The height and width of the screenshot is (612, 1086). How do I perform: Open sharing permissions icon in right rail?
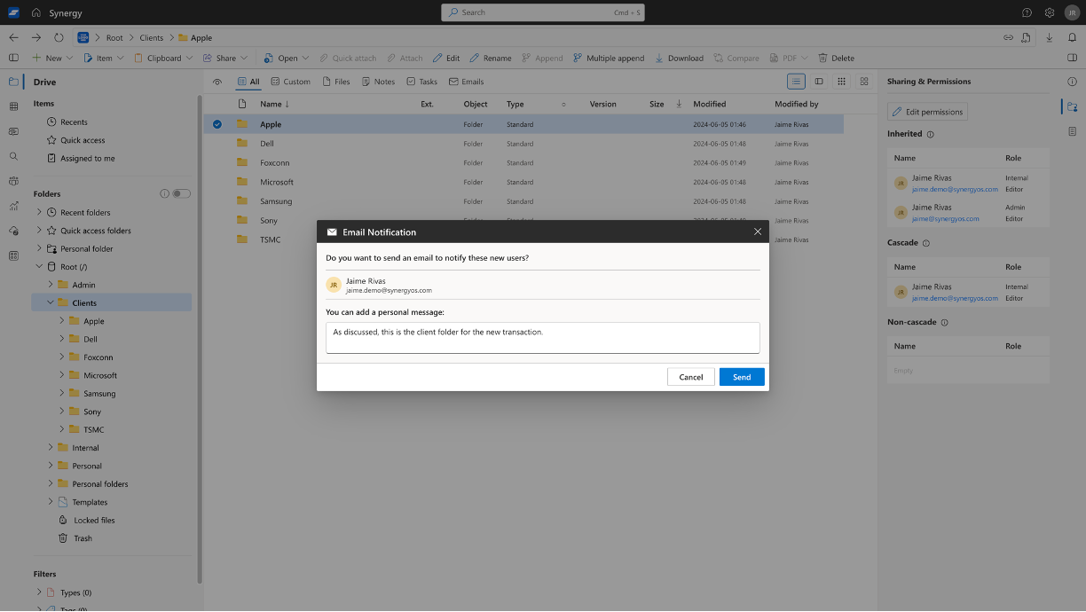(1072, 106)
